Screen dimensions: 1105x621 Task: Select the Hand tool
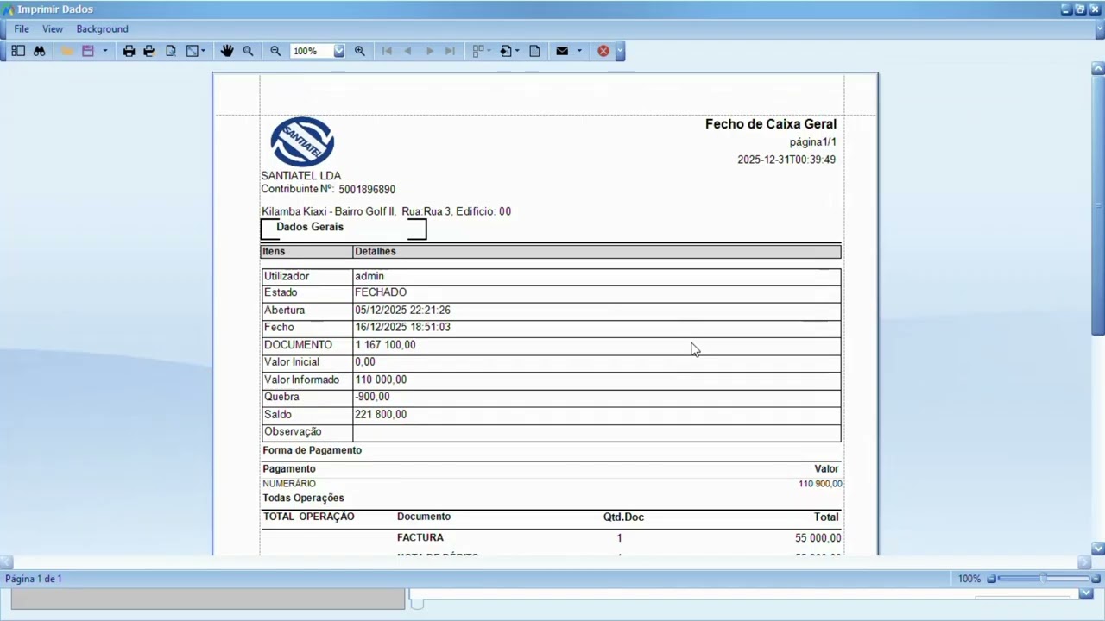click(x=227, y=51)
